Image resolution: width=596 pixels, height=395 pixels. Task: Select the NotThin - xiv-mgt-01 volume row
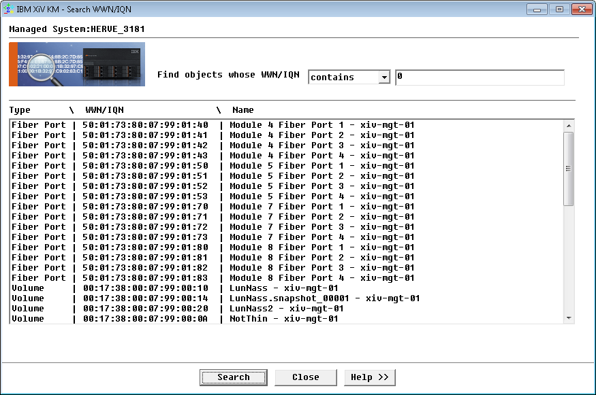coord(287,319)
